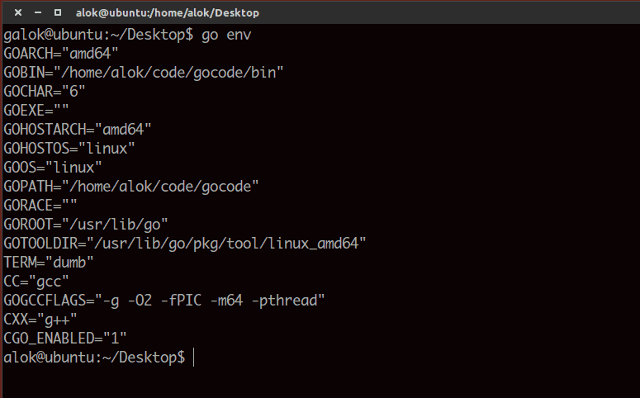Image resolution: width=640 pixels, height=398 pixels.
Task: Click the TERM="dumb" line
Action: (49, 262)
